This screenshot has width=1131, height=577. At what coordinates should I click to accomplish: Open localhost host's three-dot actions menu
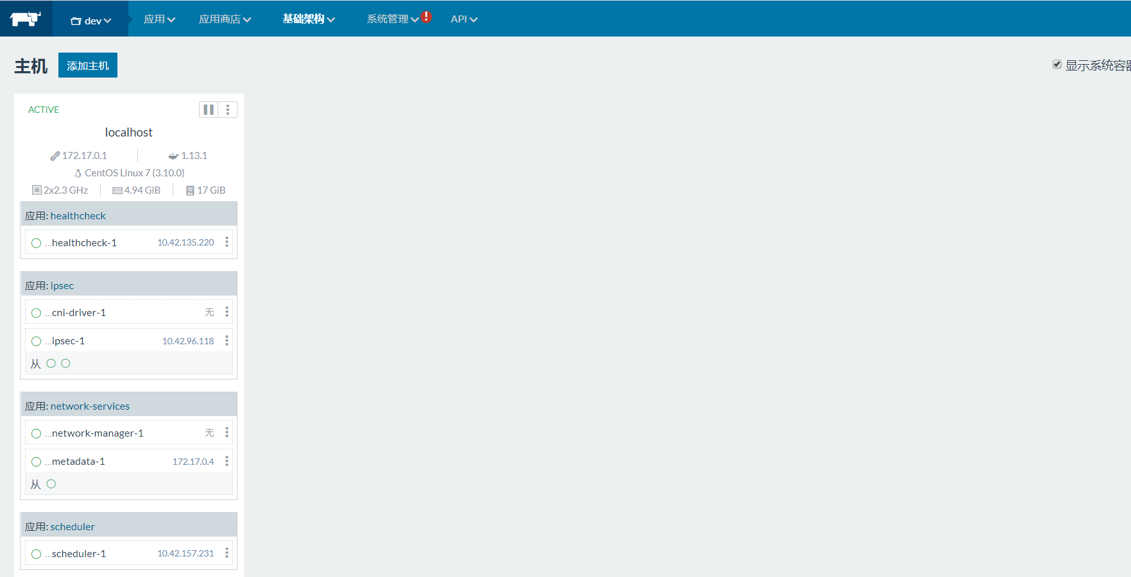[x=228, y=110]
